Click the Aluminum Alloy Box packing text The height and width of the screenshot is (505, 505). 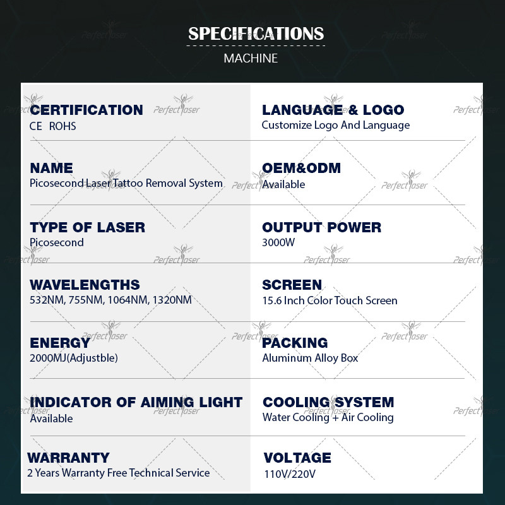310,358
